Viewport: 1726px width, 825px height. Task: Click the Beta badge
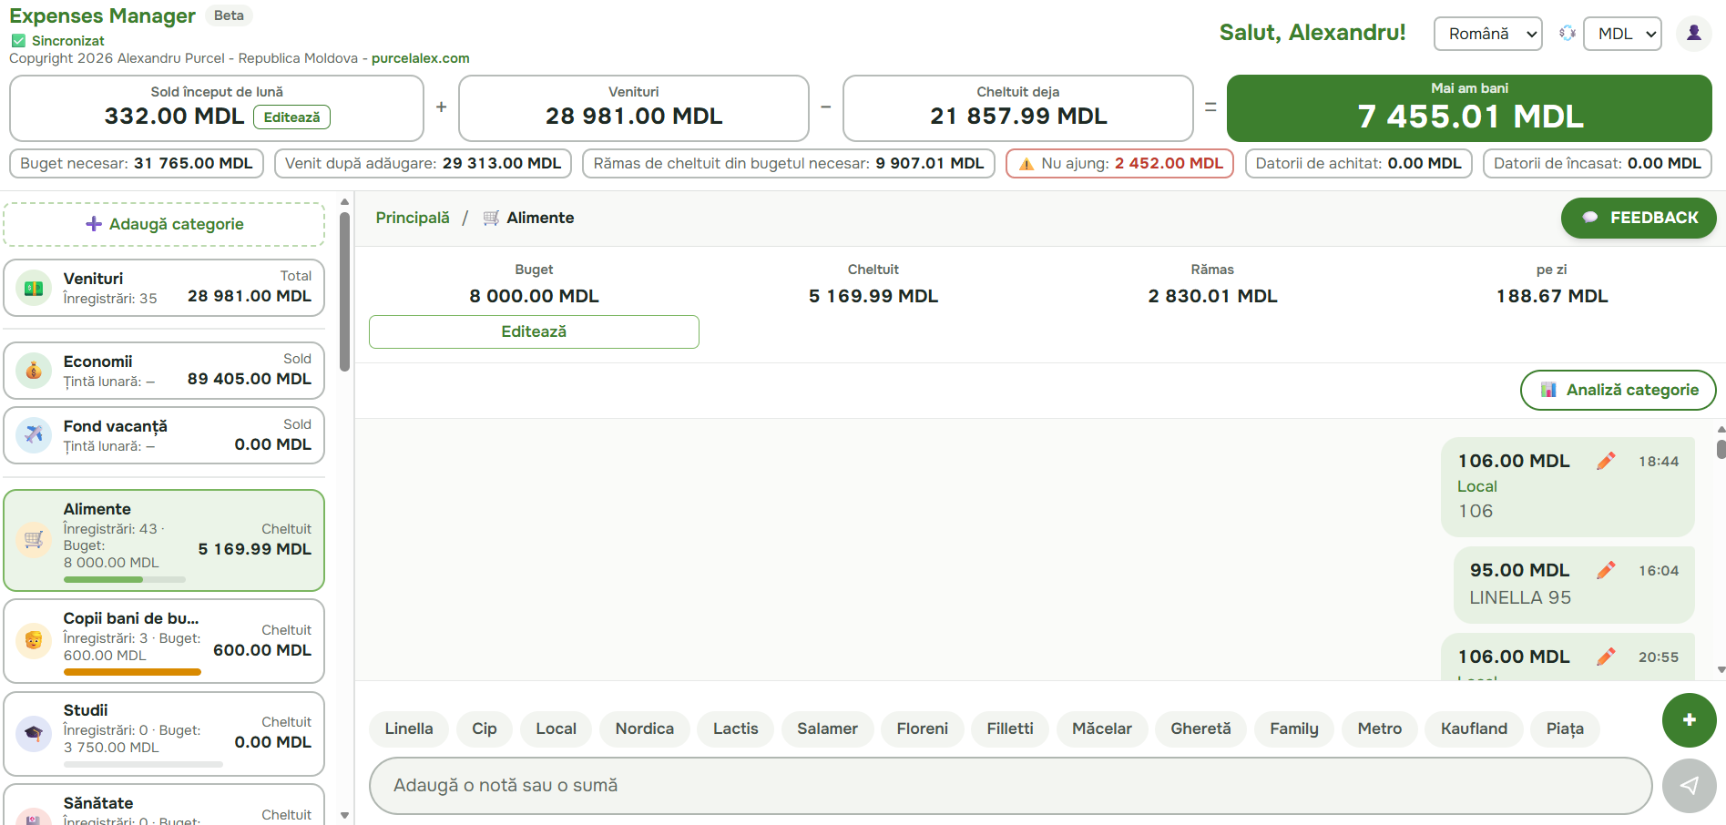[x=229, y=15]
